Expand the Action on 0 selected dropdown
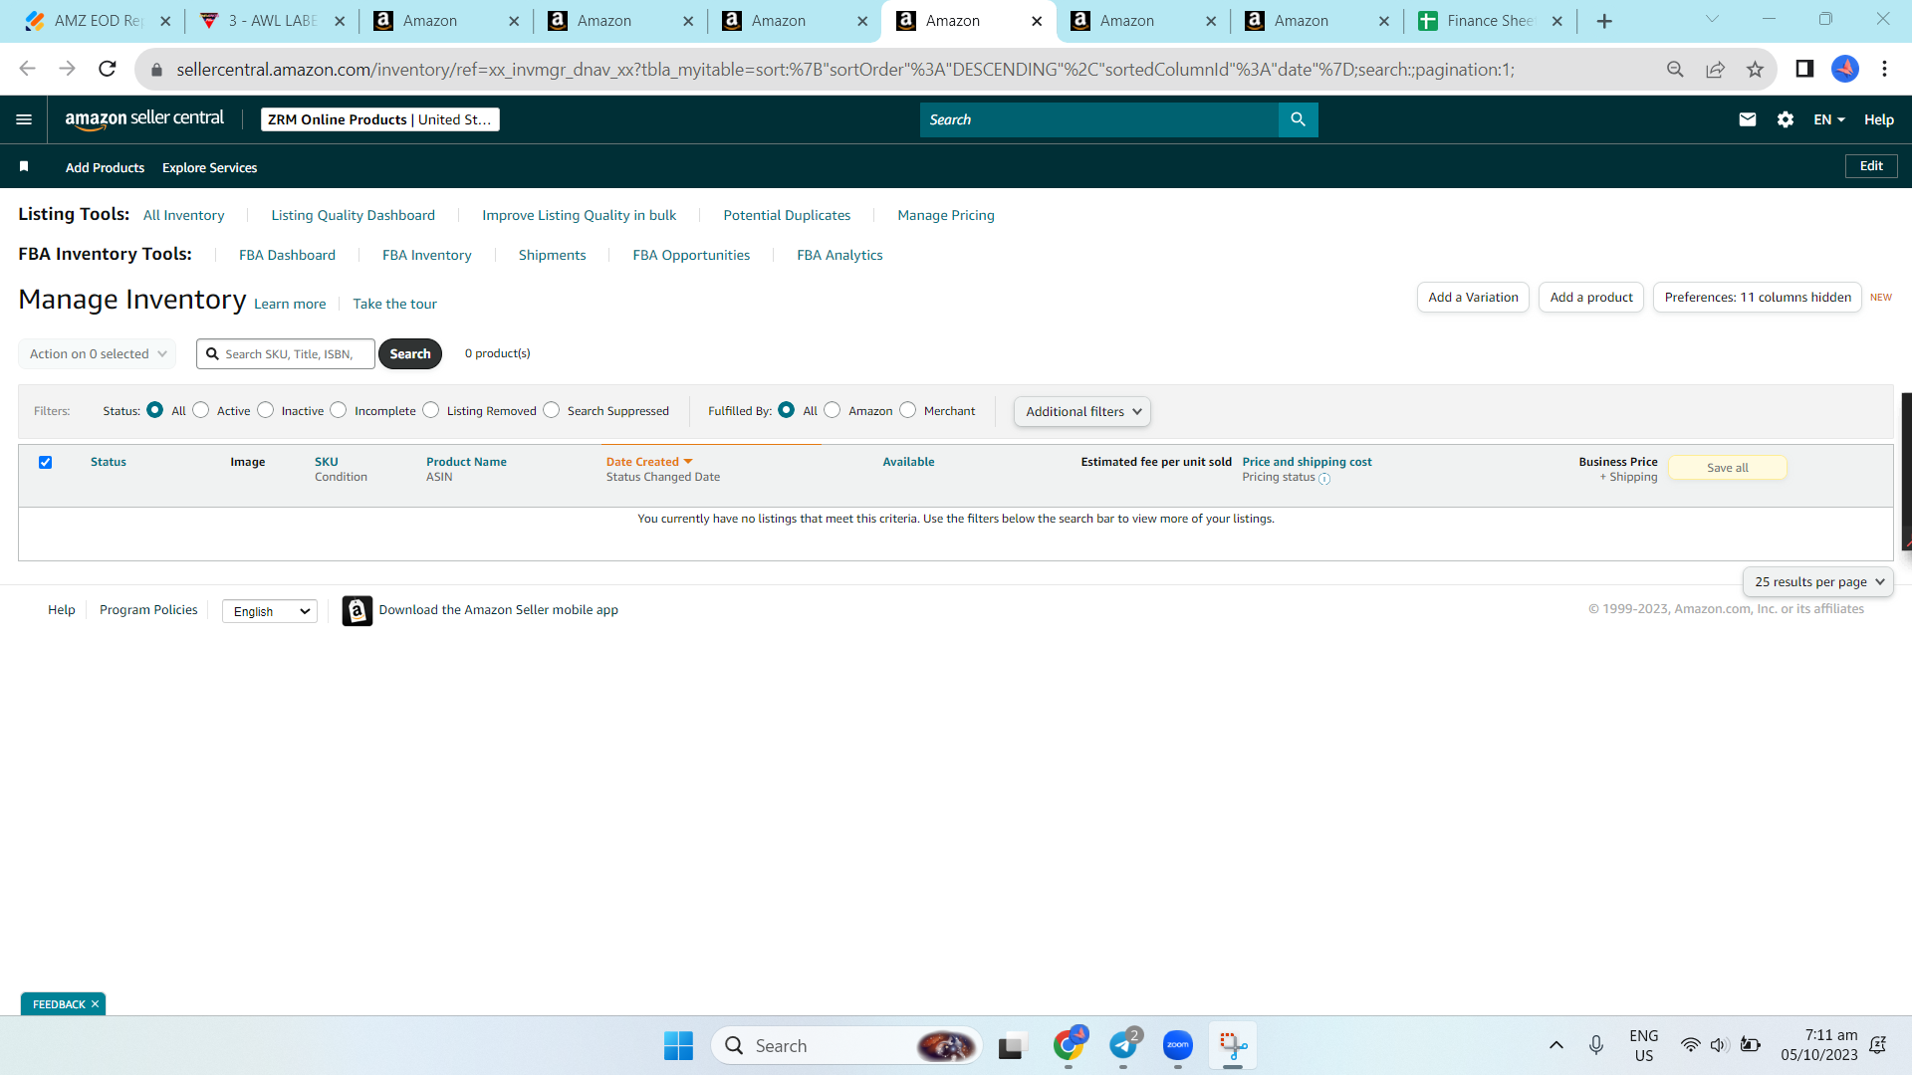This screenshot has width=1912, height=1075. point(98,353)
